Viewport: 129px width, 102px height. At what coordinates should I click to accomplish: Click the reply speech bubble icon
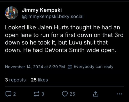(x=8, y=94)
